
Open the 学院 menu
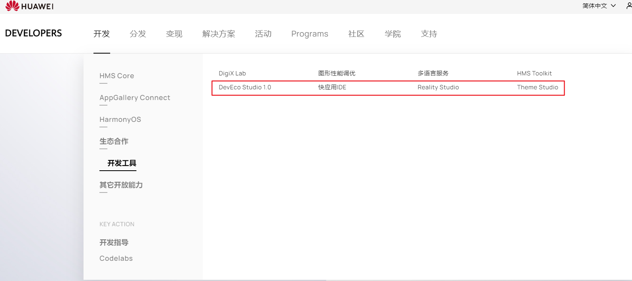pyautogui.click(x=393, y=34)
